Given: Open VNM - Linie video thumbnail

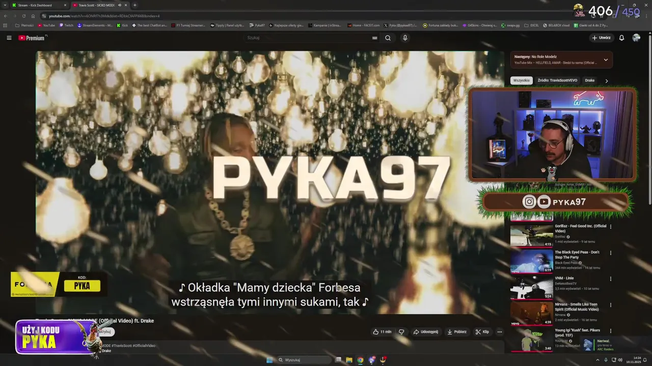Looking at the screenshot, I should (x=531, y=287).
